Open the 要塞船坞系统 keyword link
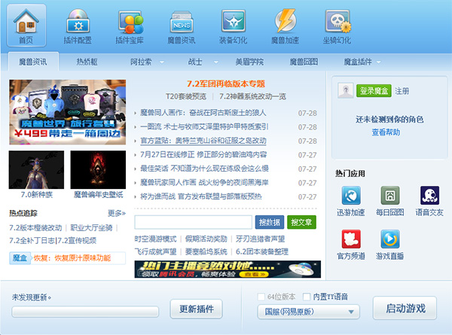The width and height of the screenshot is (452, 335). tap(206, 251)
